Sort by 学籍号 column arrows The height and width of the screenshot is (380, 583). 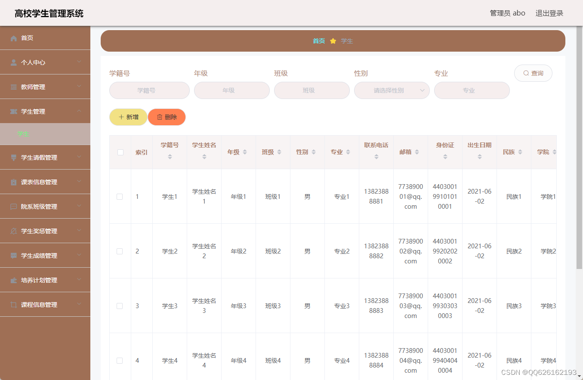coord(170,157)
